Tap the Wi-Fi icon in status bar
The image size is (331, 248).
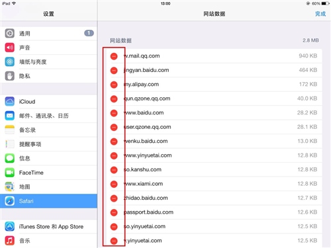coord(14,3)
